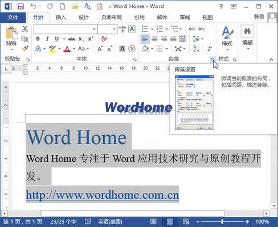The width and height of the screenshot is (278, 227).
Task: Open the 文件 (File) tab
Action: point(13,18)
